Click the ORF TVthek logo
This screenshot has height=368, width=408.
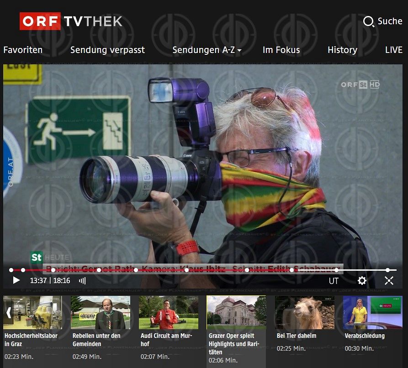[x=71, y=21]
